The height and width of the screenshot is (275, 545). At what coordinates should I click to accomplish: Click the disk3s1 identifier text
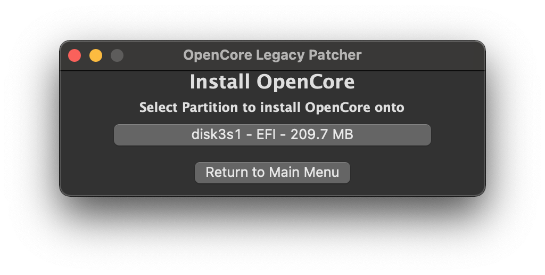click(x=214, y=135)
